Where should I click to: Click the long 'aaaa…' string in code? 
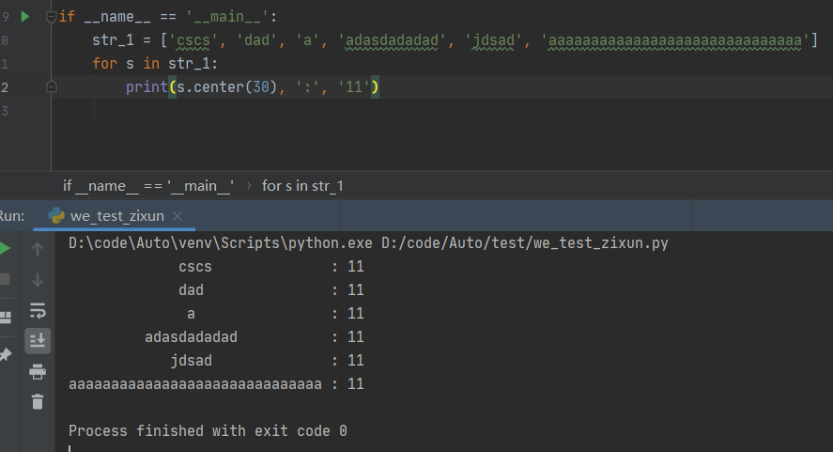tap(674, 39)
